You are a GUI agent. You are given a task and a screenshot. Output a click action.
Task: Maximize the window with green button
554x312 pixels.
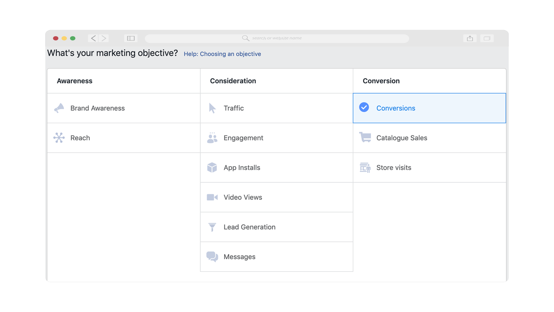[x=73, y=38]
